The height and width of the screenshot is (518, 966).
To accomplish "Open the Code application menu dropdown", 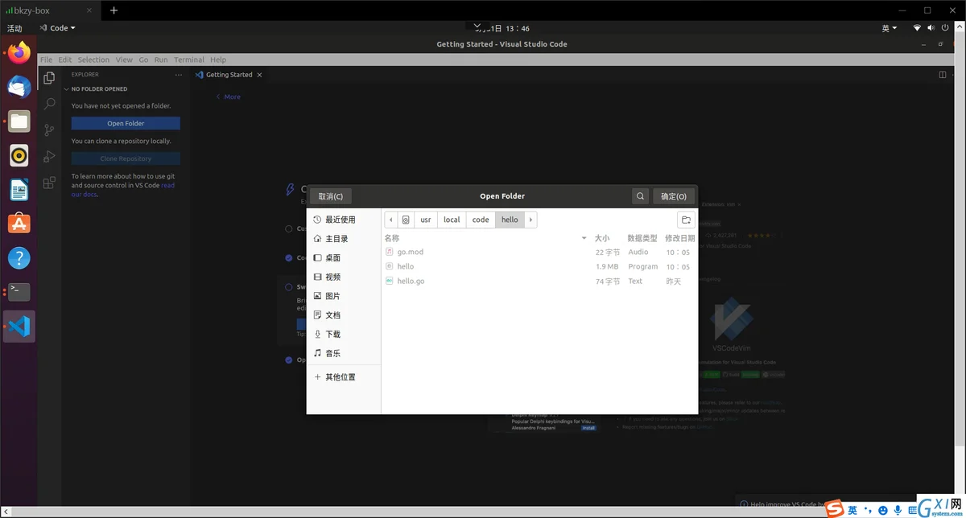I will coord(57,28).
